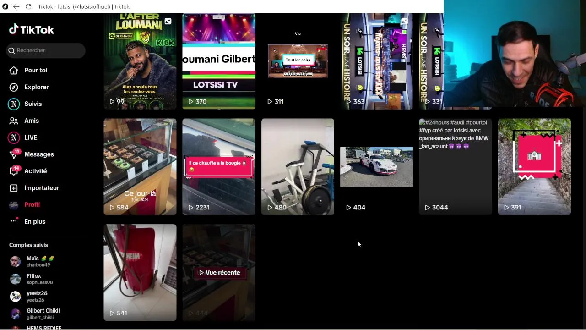Click the gilbert_chikli avatar picture
Viewport: 586px width, 330px height.
[16, 314]
